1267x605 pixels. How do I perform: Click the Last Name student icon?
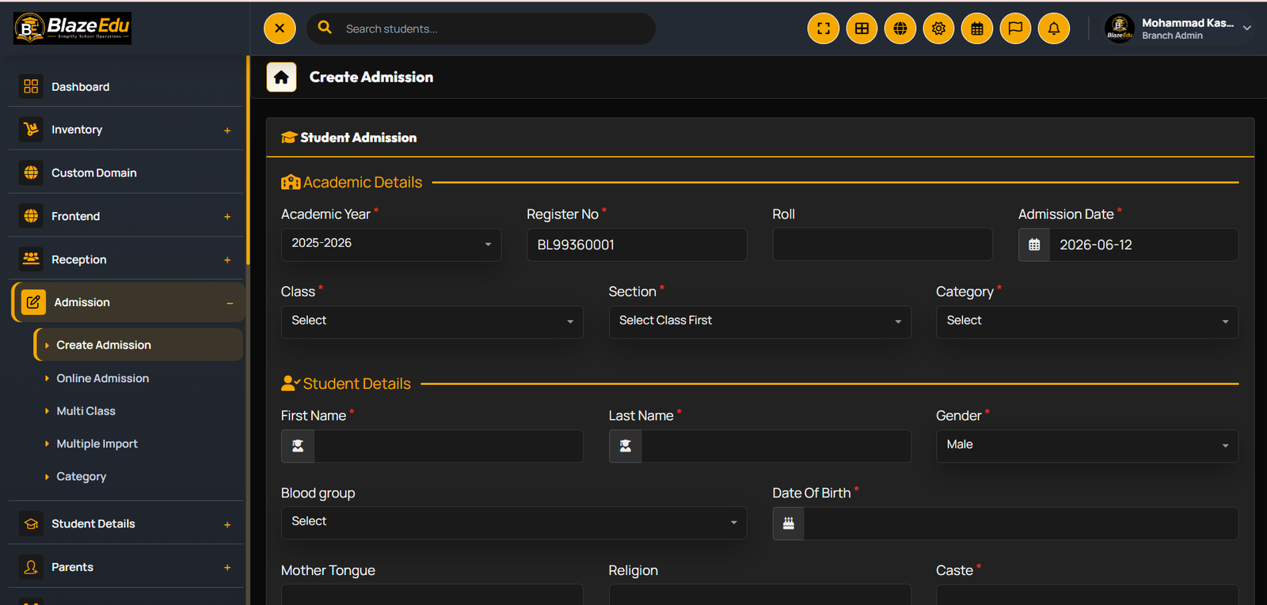(626, 446)
